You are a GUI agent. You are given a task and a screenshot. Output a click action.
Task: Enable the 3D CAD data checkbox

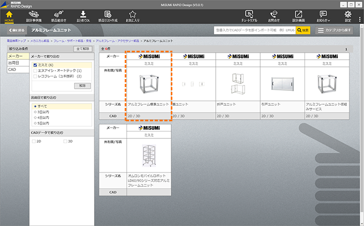coord(65,141)
